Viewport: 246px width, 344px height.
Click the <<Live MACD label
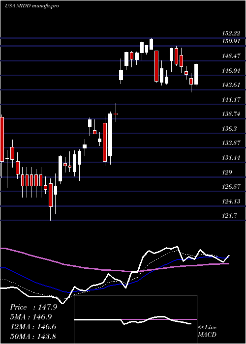pyautogui.click(x=207, y=331)
